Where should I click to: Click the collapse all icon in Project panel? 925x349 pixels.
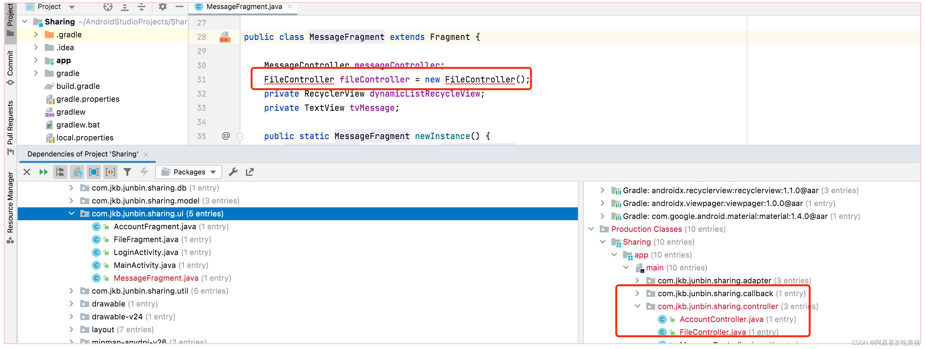click(x=141, y=6)
